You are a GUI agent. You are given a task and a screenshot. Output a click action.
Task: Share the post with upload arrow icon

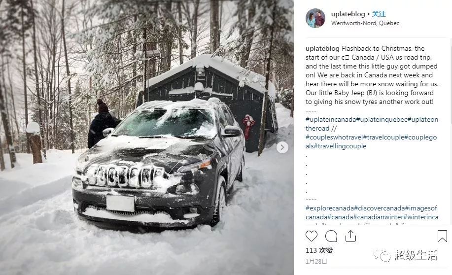(x=350, y=236)
